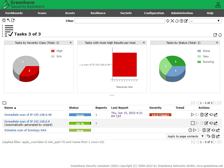
Task: Open the Resilience menu
Action: point(98,13)
